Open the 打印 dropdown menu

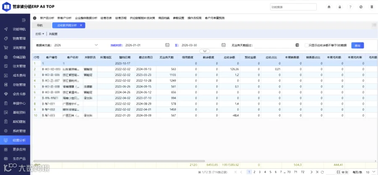click(x=40, y=34)
